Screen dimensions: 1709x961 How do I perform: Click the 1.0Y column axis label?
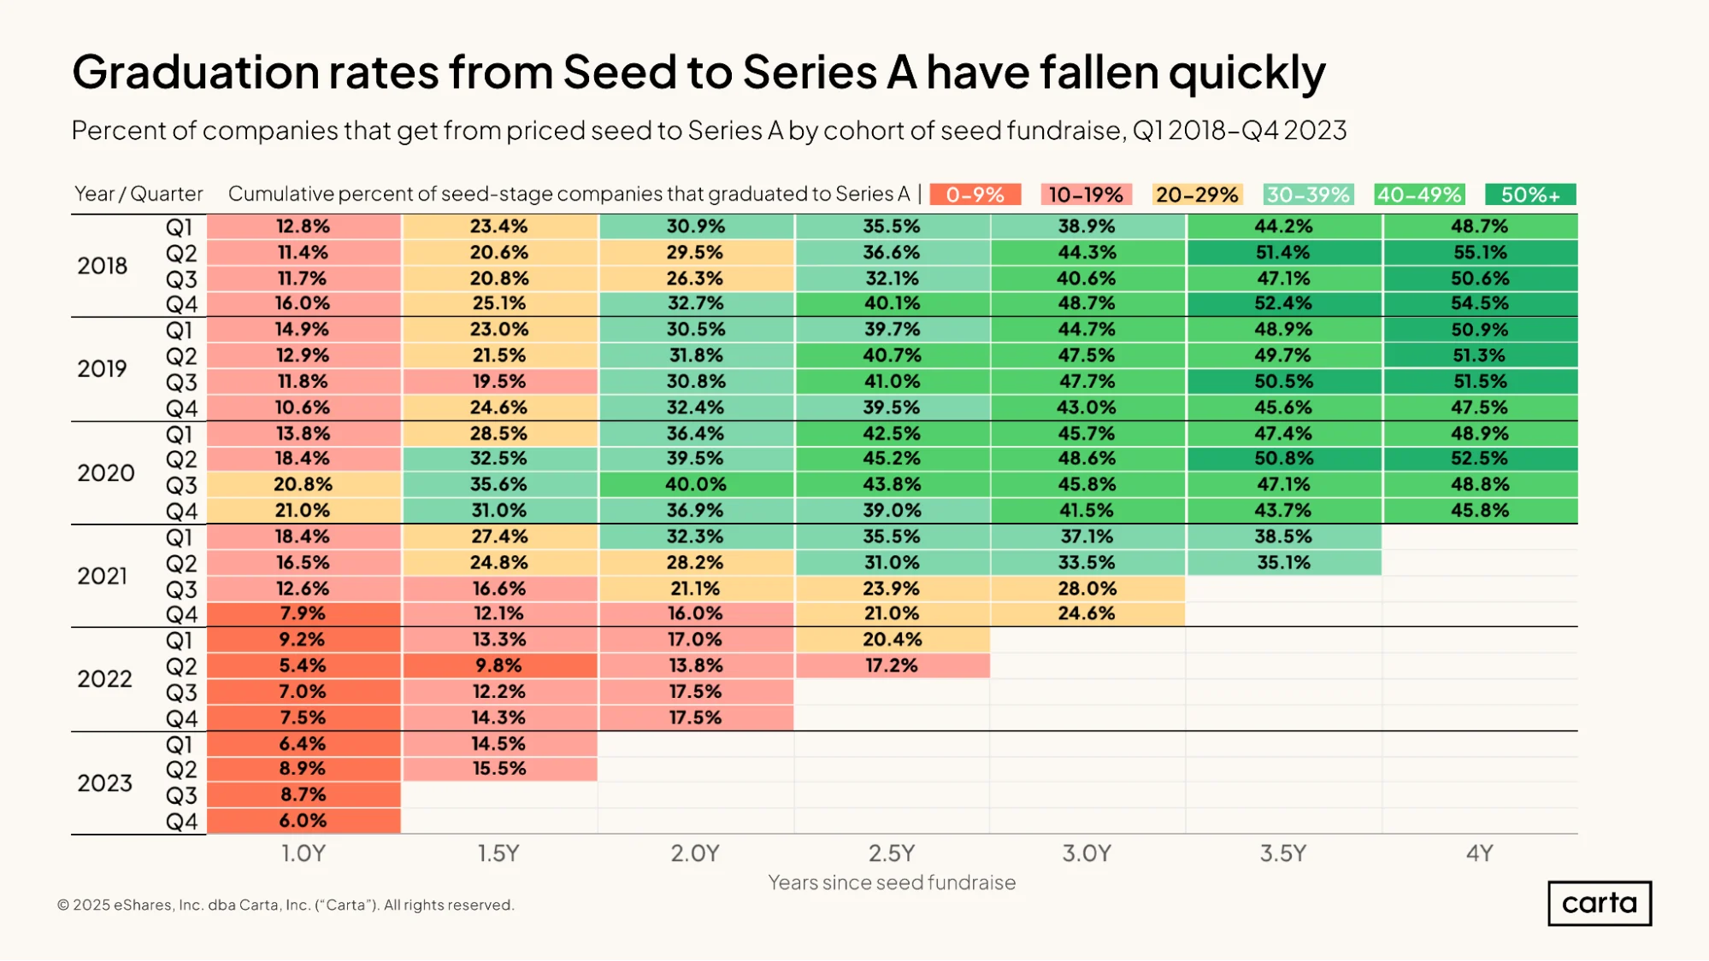click(x=303, y=853)
